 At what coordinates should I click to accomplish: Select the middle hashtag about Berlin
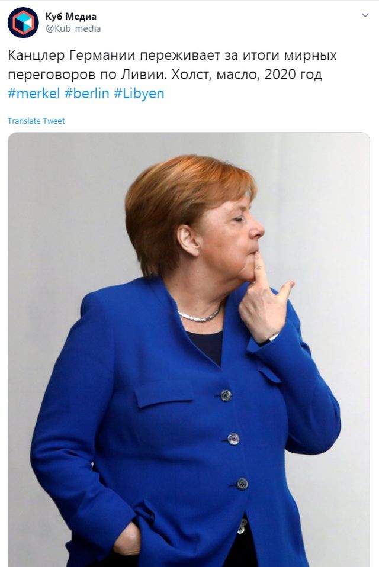coord(87,94)
